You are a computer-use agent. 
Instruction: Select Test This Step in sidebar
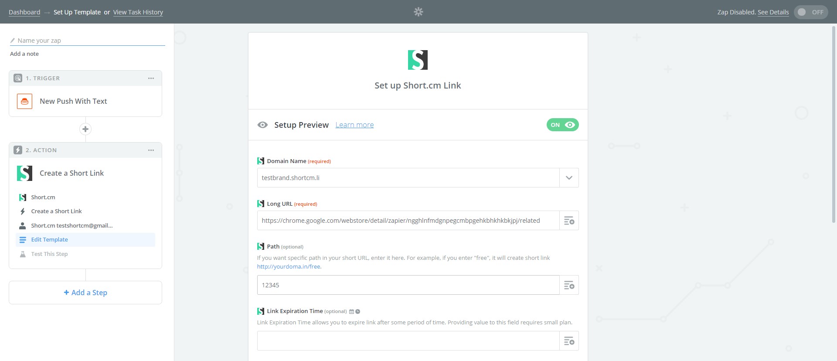coord(49,254)
